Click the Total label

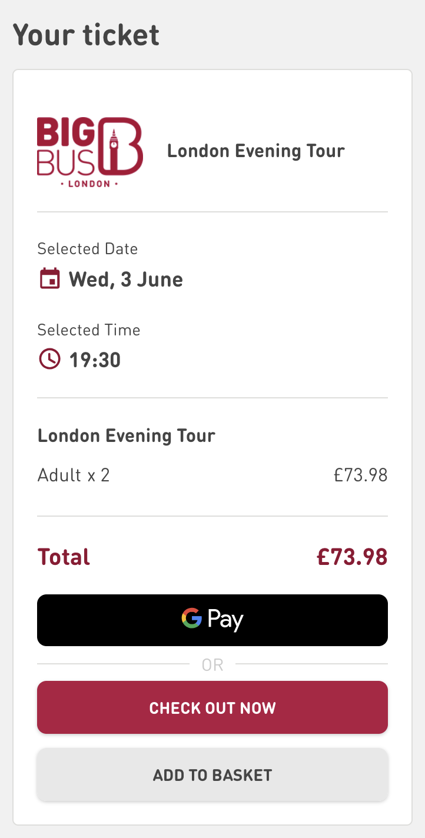[64, 557]
